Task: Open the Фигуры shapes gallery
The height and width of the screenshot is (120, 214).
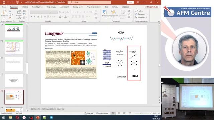Action: [105, 14]
